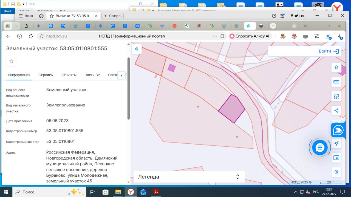Show more tabs with the right arrow

[x=121, y=76]
